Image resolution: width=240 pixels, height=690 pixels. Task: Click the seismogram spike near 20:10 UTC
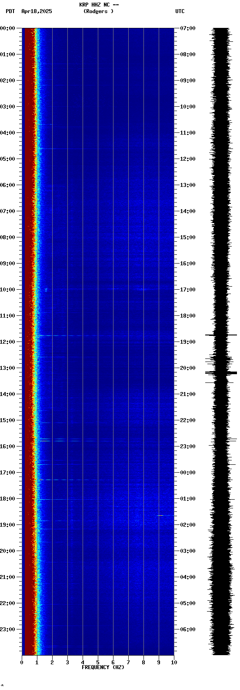(221, 373)
